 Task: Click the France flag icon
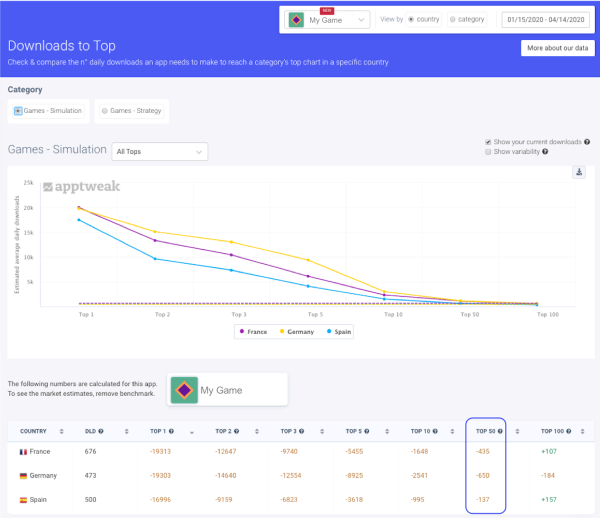point(23,451)
